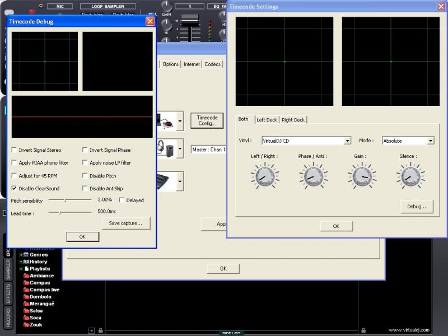Click the red record LED near MIC
Screen dimensions: 448x336
[32, 12]
